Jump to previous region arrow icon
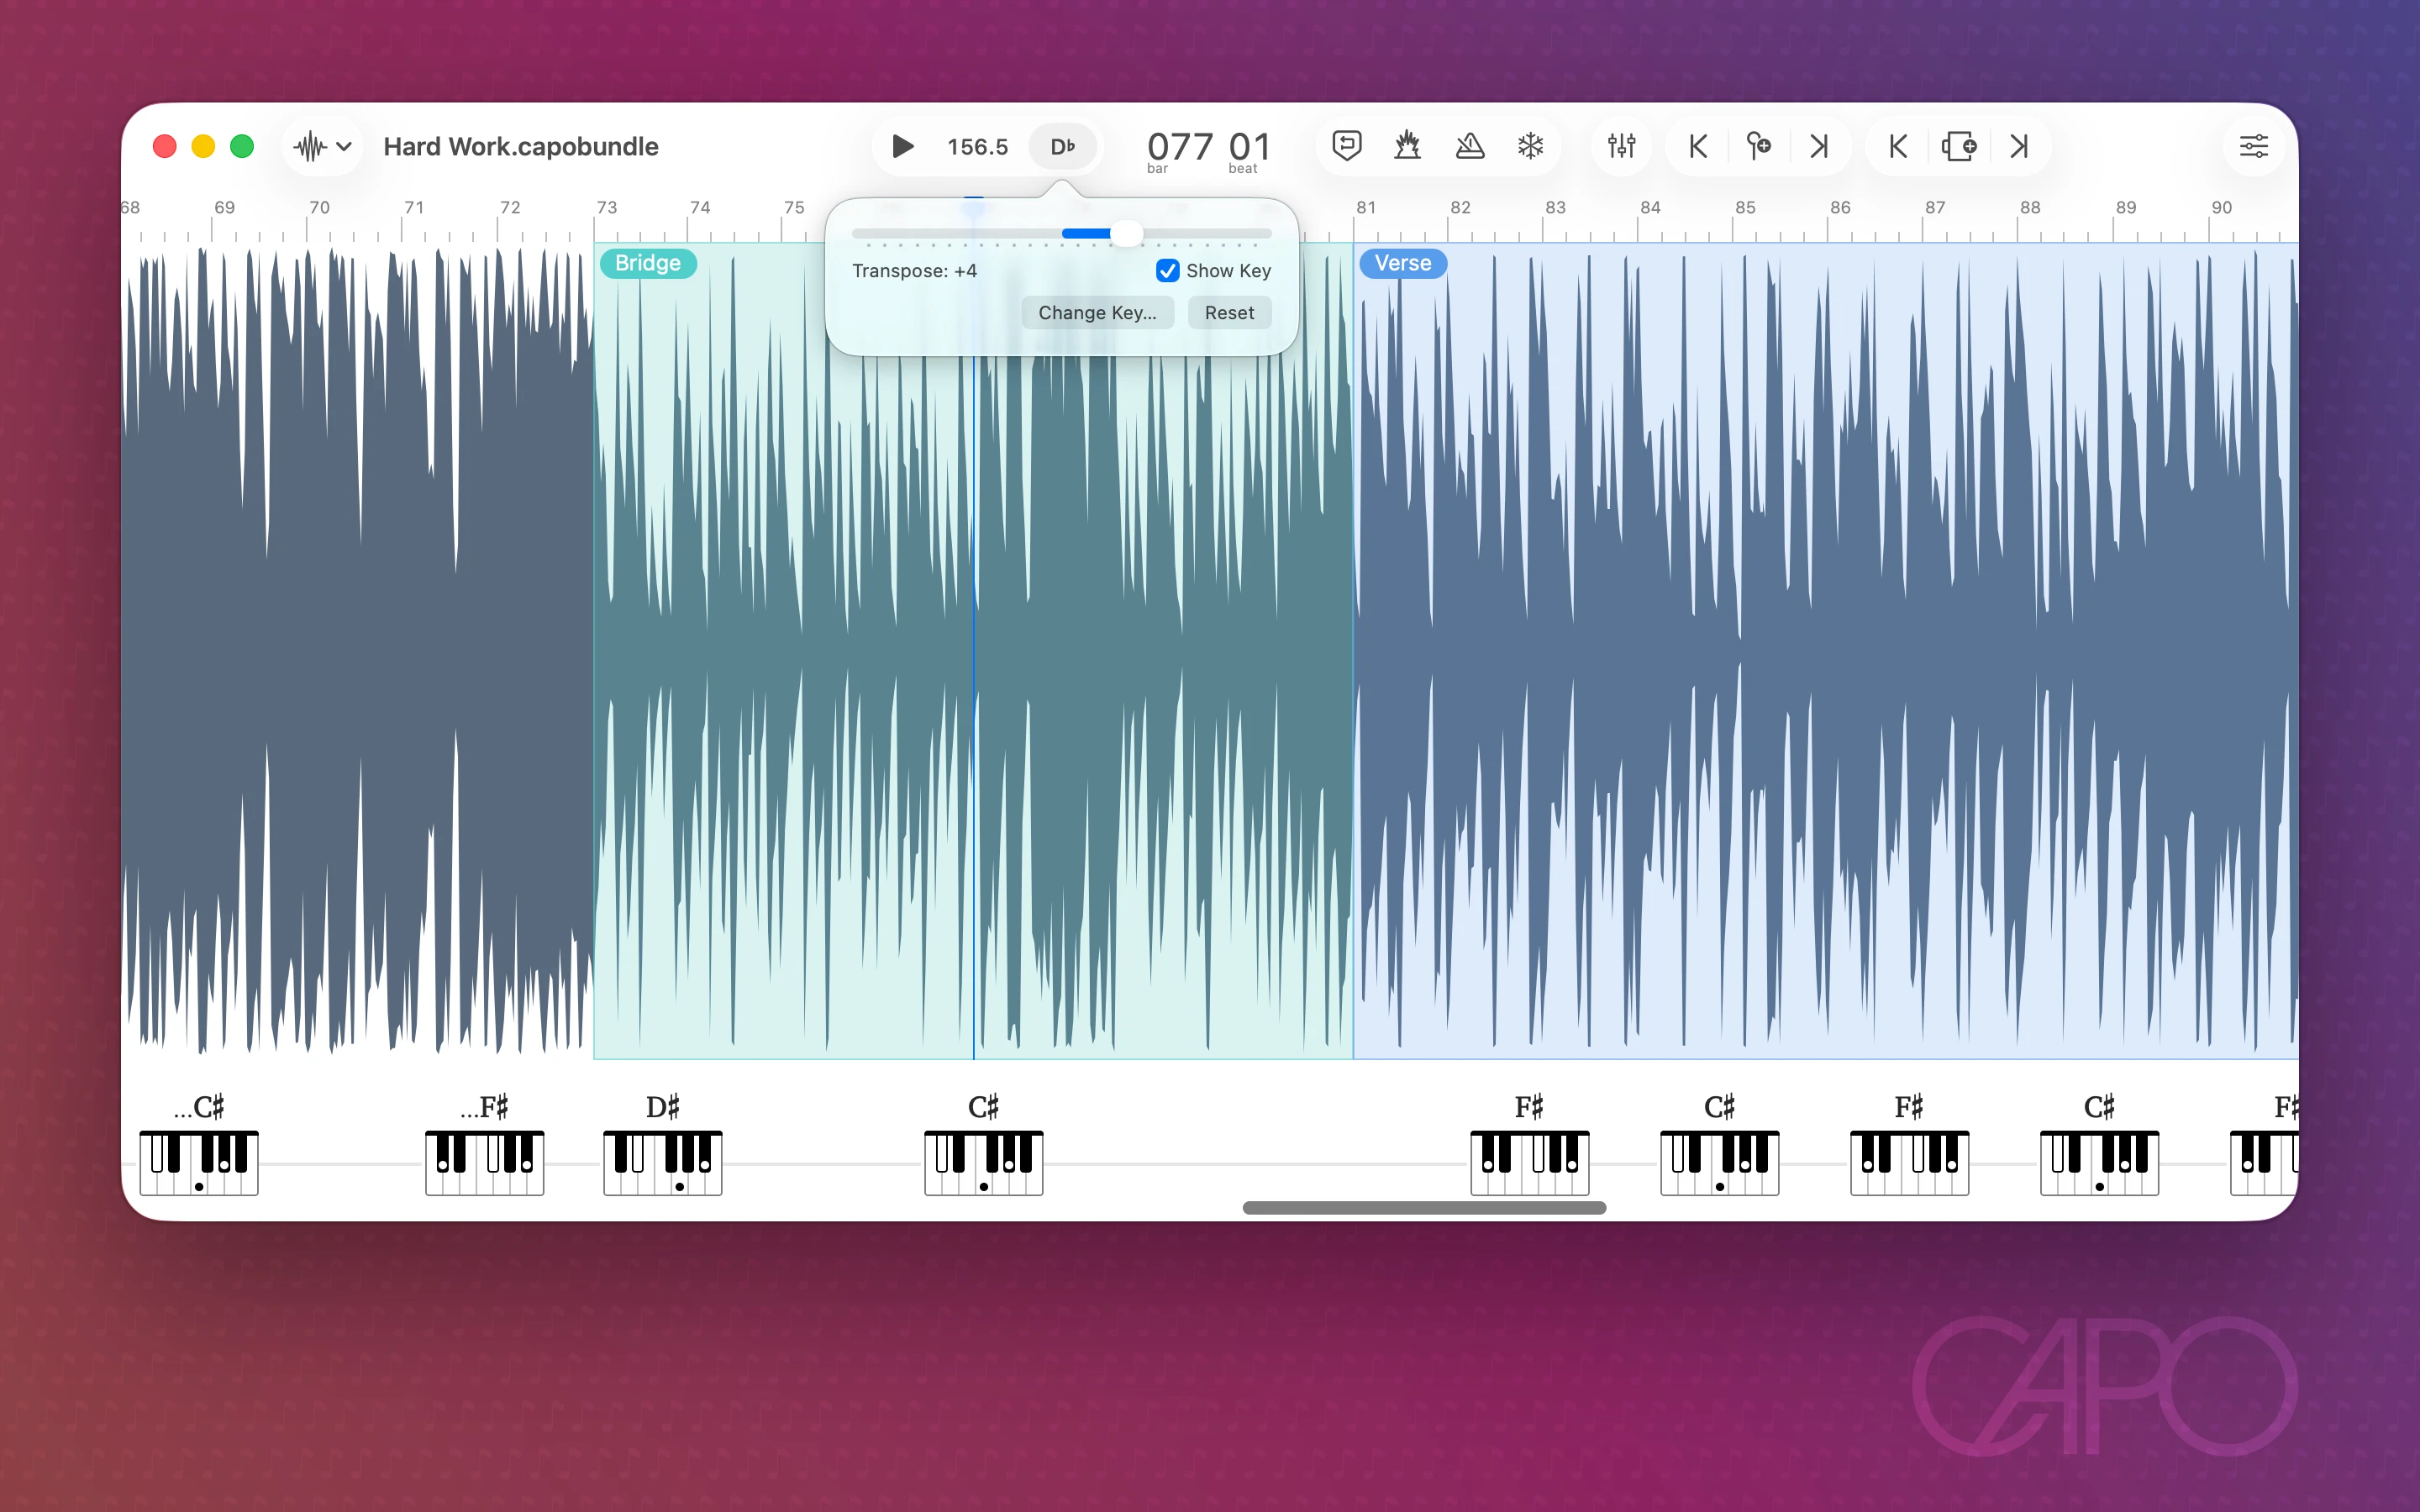The image size is (2420, 1512). point(1897,146)
